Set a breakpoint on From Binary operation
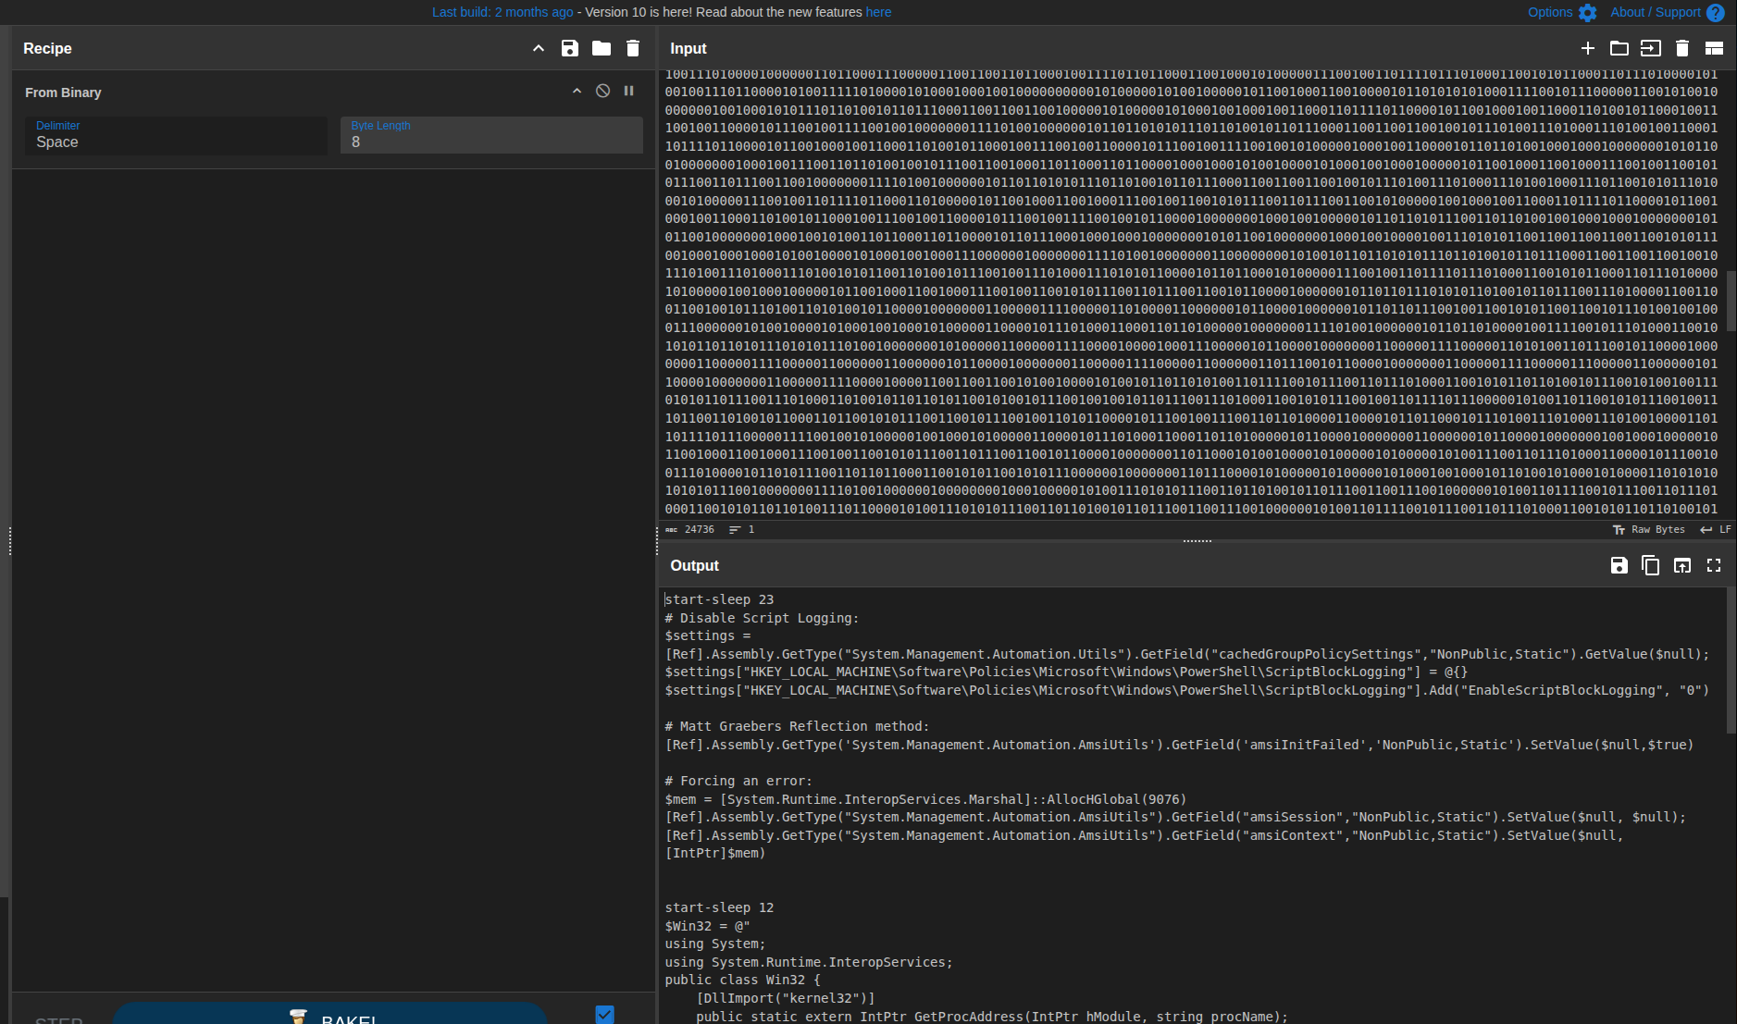Screen dimensions: 1737x1024 point(628,91)
